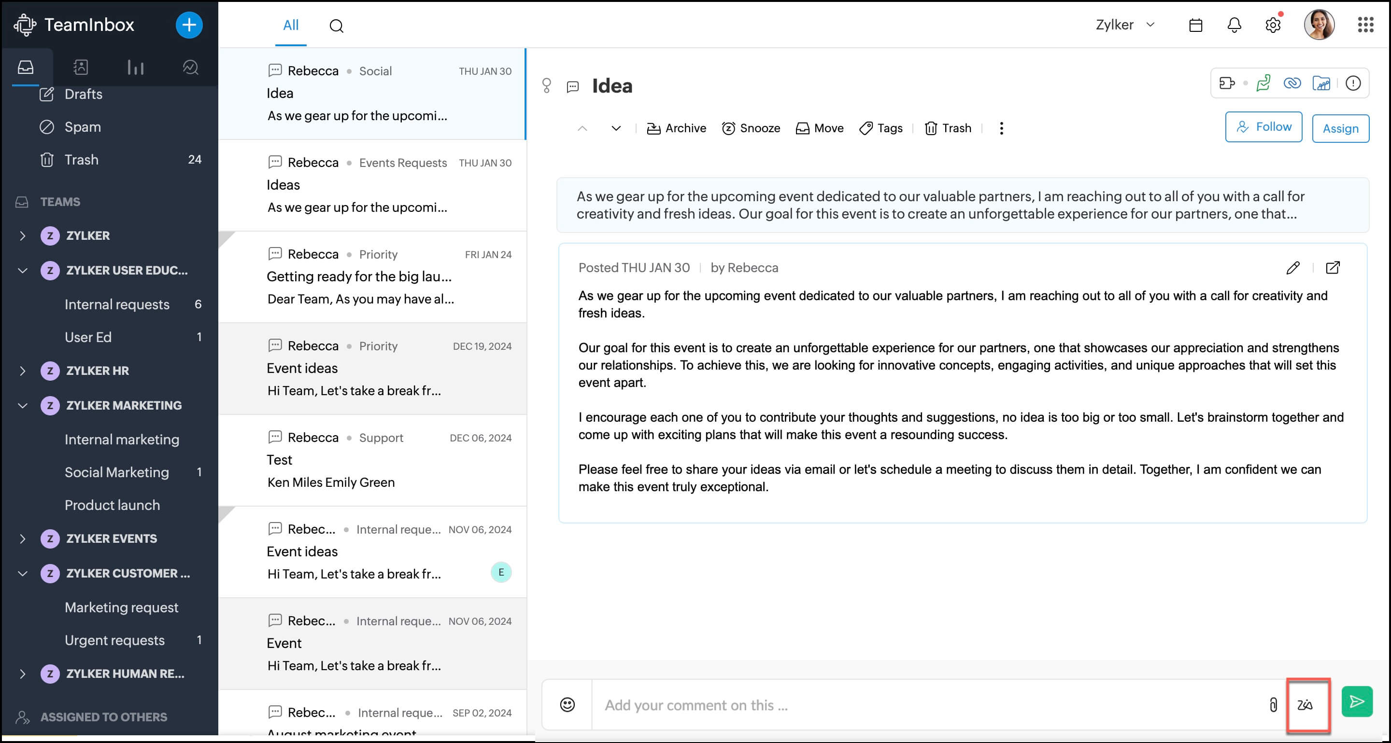Open the contacts tab in sidebar

click(x=81, y=67)
